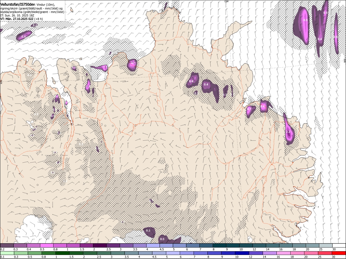Select the light lavender swatch between 4 and 4.5
The image size is (346, 259).
point(153,245)
